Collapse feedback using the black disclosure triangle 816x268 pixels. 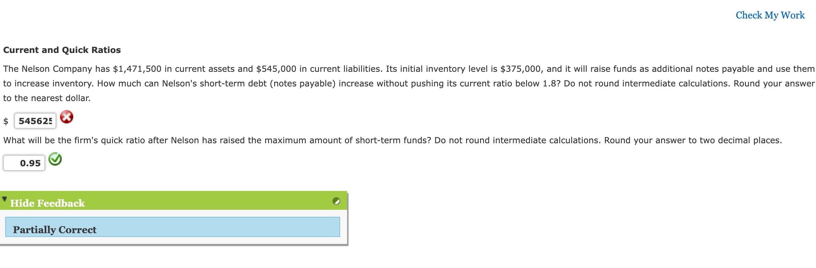tap(4, 199)
